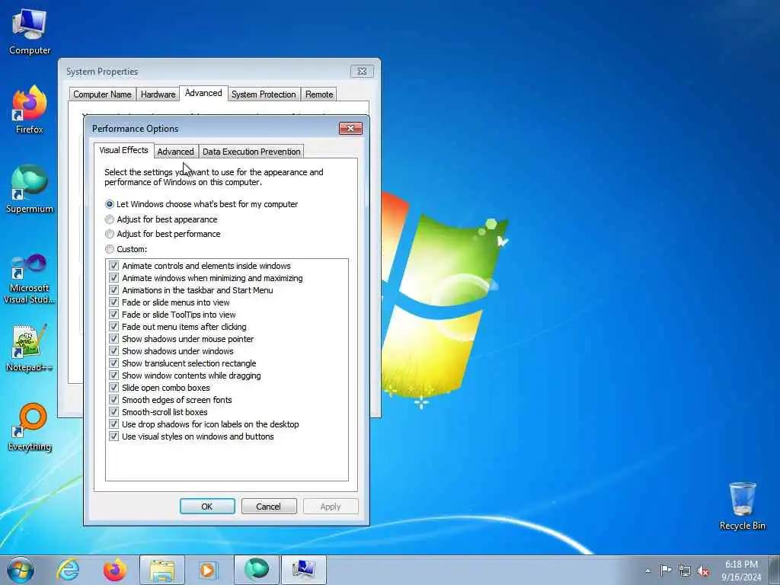
Task: Click the muted volume tray icon
Action: [703, 571]
